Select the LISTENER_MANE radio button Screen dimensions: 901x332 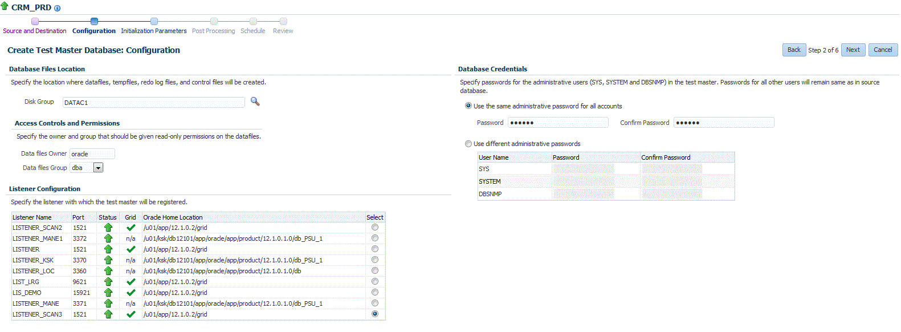pos(374,303)
